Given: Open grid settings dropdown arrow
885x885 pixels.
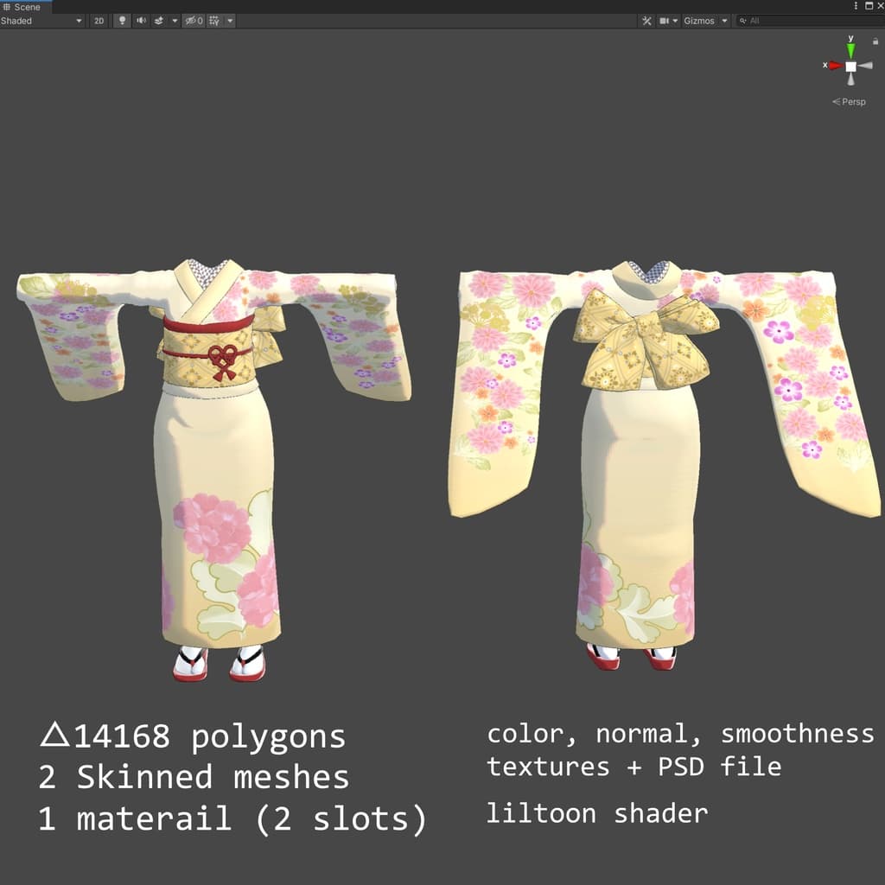Looking at the screenshot, I should (230, 21).
